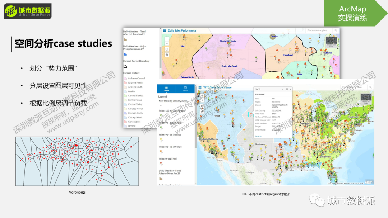Click the 'Heartland' region label on map
This screenshot has height=218, width=388.
288,55
